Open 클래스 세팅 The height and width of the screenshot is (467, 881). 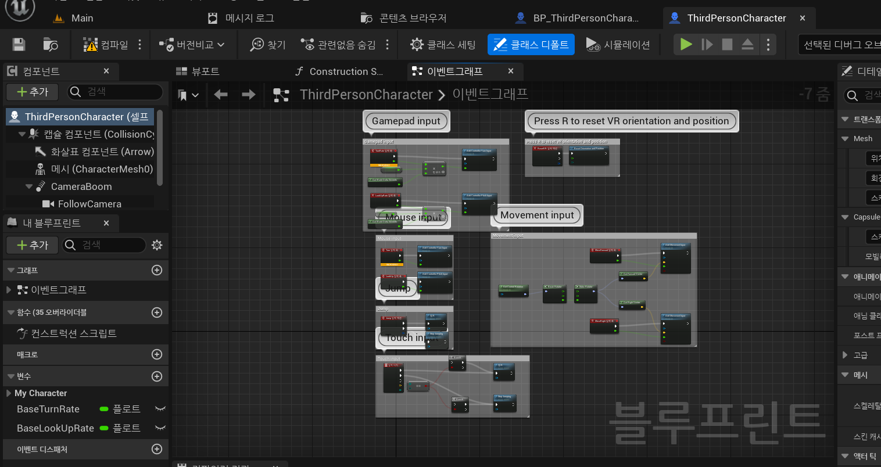[x=443, y=45]
